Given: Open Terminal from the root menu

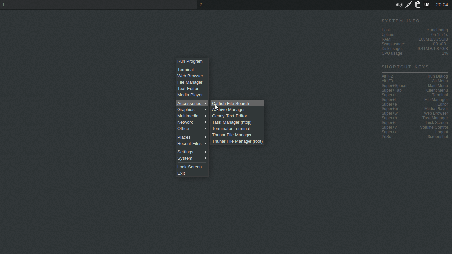Looking at the screenshot, I should tap(185, 69).
